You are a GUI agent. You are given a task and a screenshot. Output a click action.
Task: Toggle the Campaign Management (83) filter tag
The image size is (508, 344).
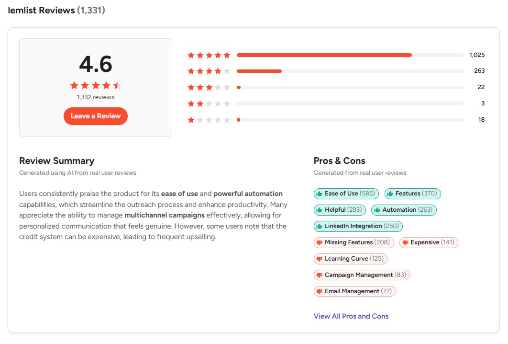[x=362, y=275]
